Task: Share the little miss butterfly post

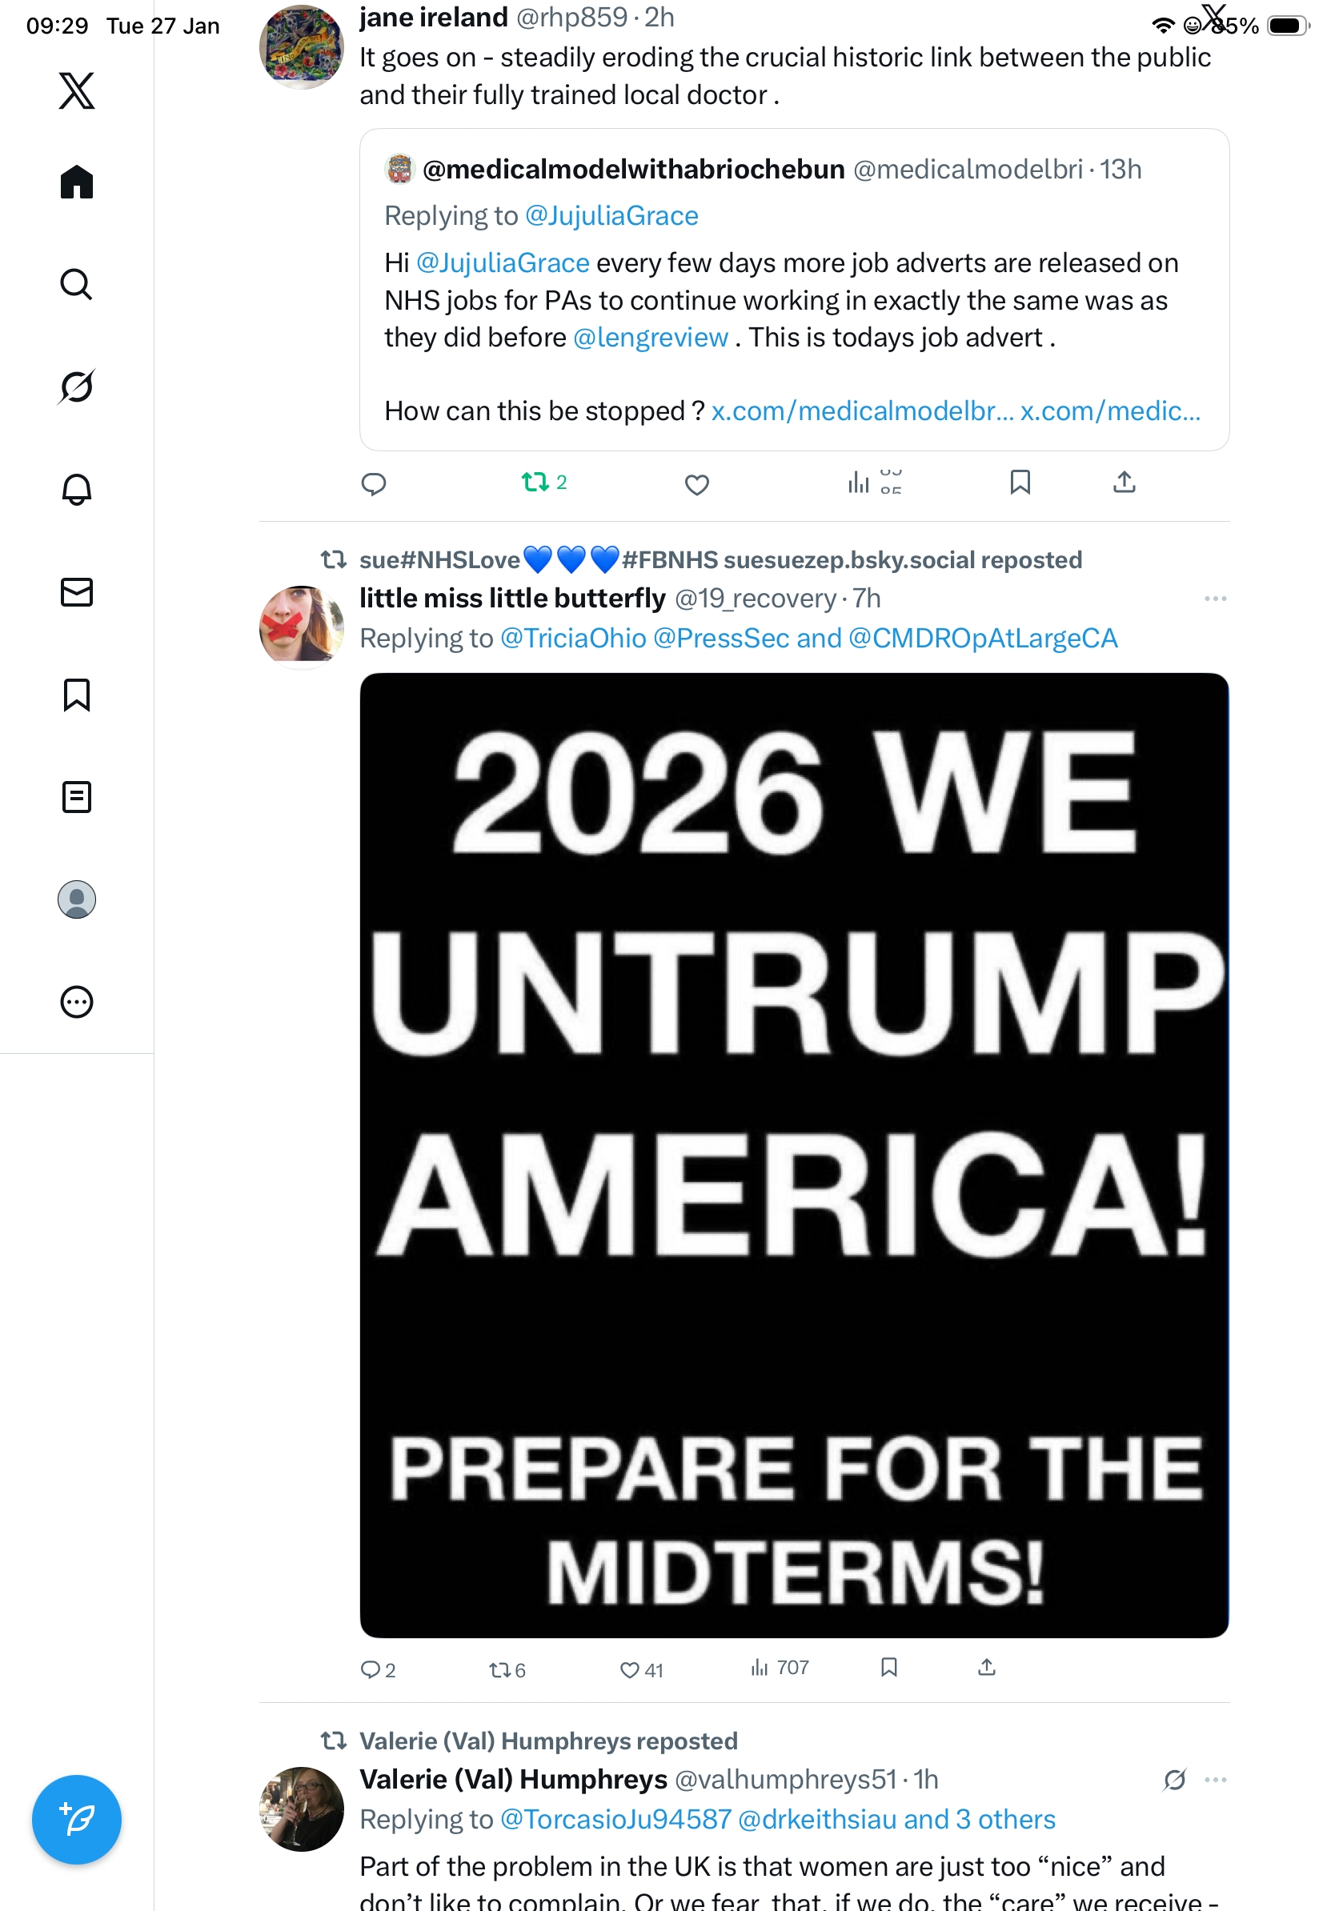Action: coord(986,1666)
